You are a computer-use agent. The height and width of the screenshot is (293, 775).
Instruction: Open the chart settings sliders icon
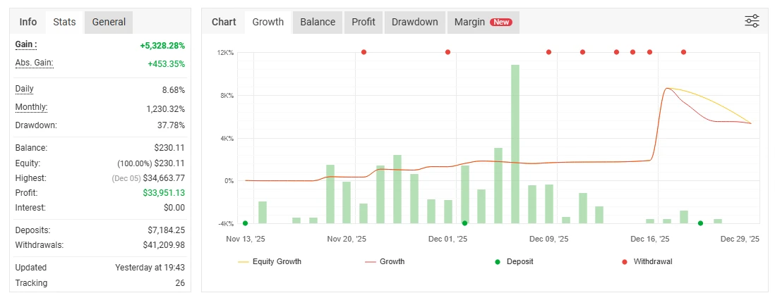[752, 21]
